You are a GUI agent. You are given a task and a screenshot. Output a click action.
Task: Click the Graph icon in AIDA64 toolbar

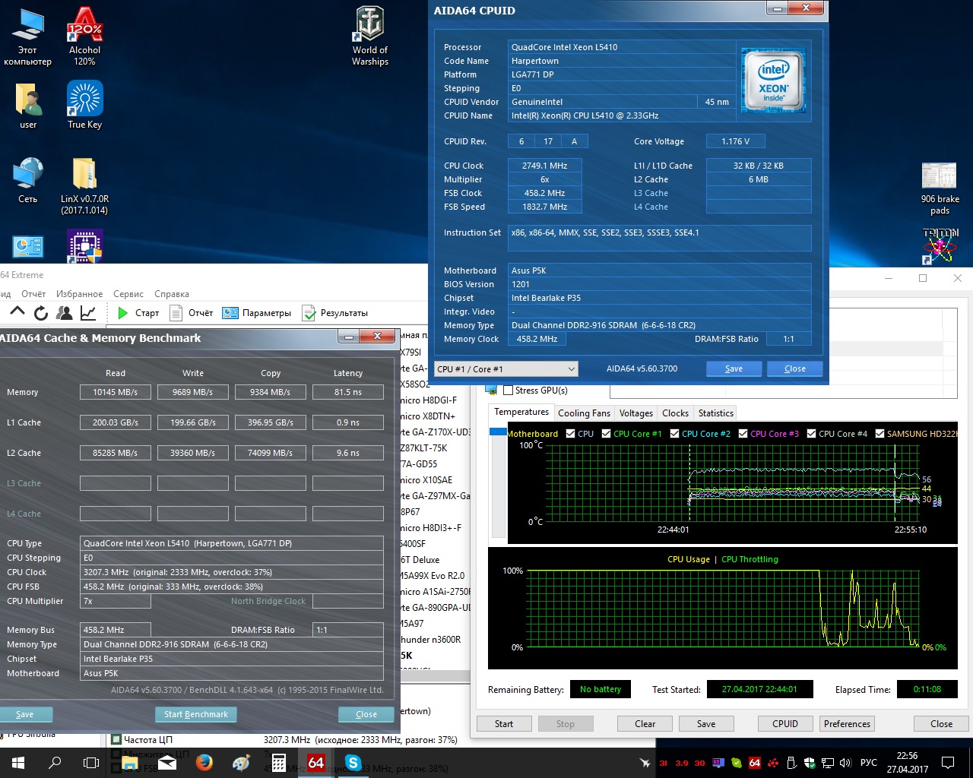88,312
